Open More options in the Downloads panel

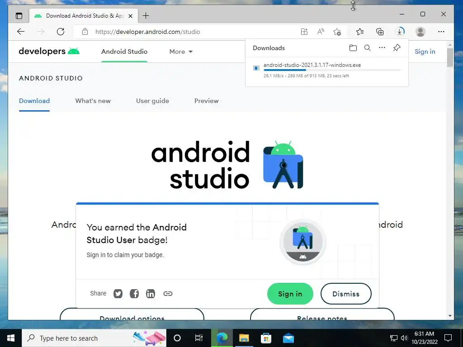tap(382, 47)
